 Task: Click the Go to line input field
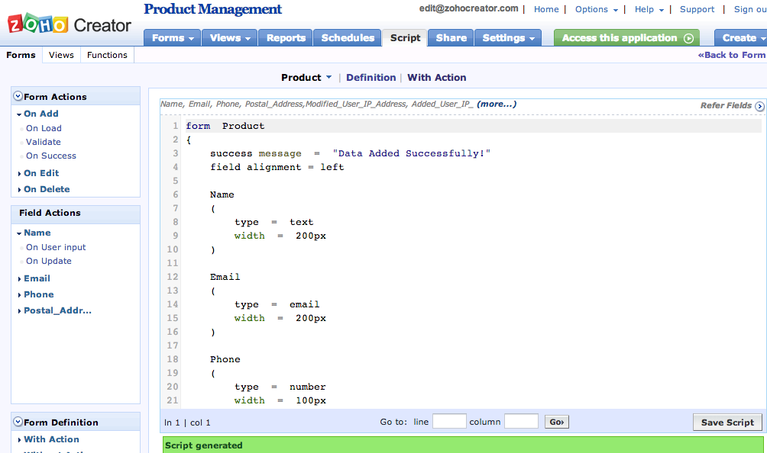tap(449, 422)
